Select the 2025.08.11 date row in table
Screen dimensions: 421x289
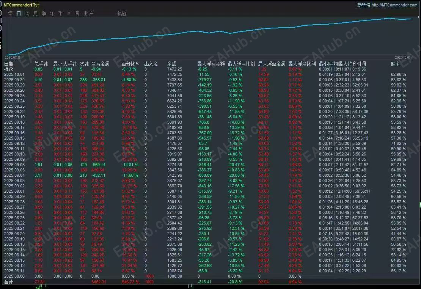pyautogui.click(x=14, y=271)
